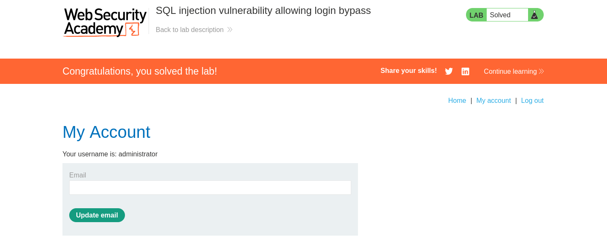This screenshot has width=607, height=239.
Task: Click double chevron after Continue learning
Action: tap(541, 71)
